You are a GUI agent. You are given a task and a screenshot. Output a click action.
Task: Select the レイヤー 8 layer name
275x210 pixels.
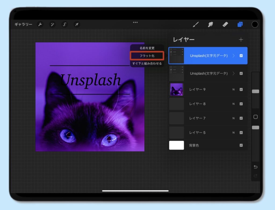pyautogui.click(x=197, y=104)
